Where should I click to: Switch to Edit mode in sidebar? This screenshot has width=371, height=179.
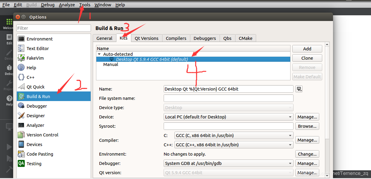tap(9, 39)
